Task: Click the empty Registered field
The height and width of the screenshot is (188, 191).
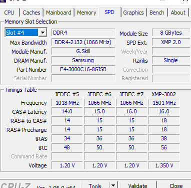Action: 171,78
